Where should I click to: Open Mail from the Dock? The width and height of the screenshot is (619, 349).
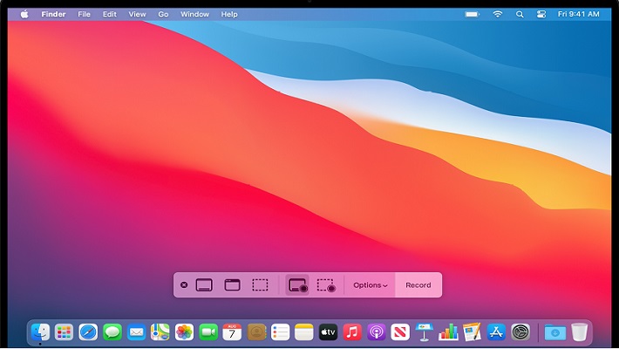136,332
